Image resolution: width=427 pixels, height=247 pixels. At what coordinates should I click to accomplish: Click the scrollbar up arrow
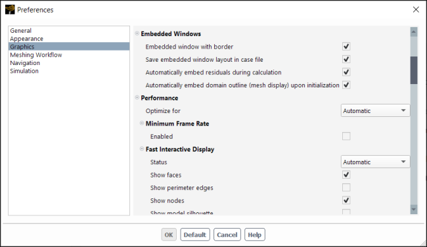click(414, 32)
